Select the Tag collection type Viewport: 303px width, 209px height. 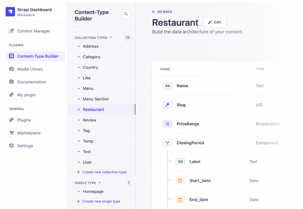86,131
